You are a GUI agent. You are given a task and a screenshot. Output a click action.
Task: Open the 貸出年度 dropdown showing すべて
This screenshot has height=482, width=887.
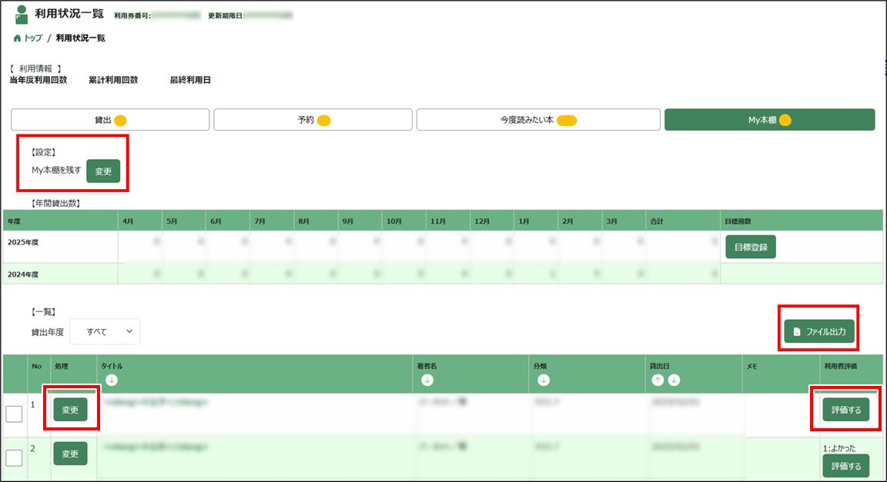(105, 331)
